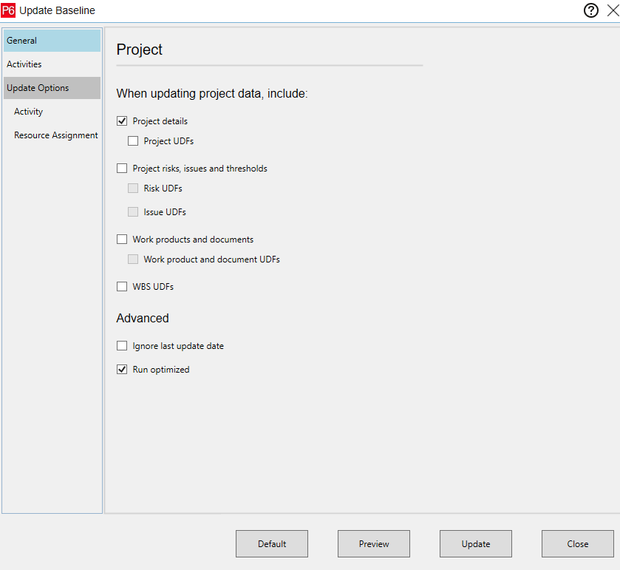Enable the Project UDFs checkbox
Screen dimensions: 620x570
pos(133,140)
